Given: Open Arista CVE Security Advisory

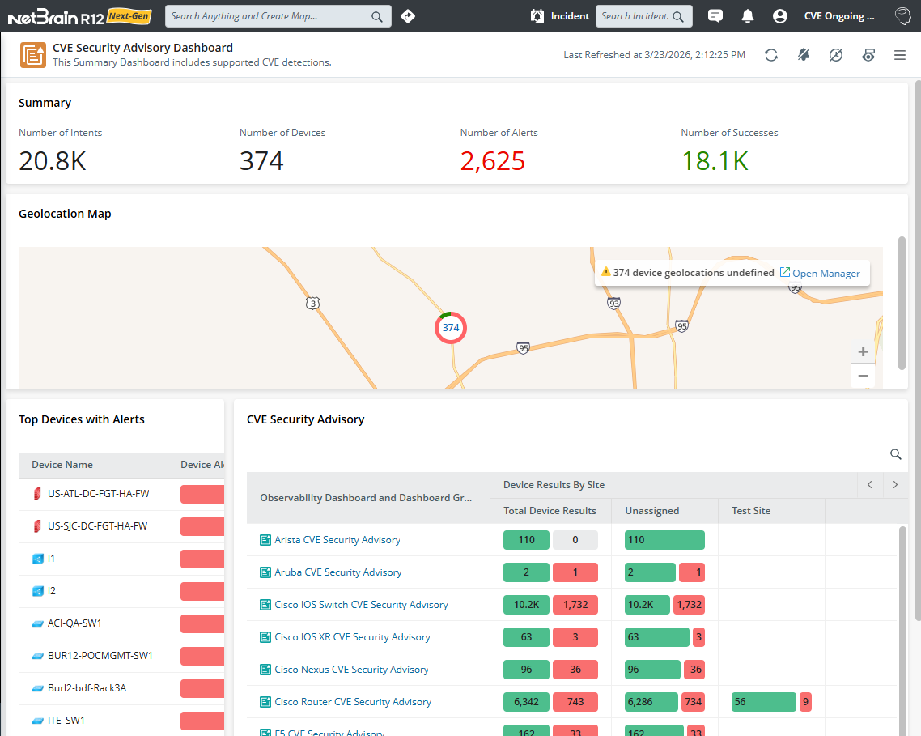Looking at the screenshot, I should [337, 540].
